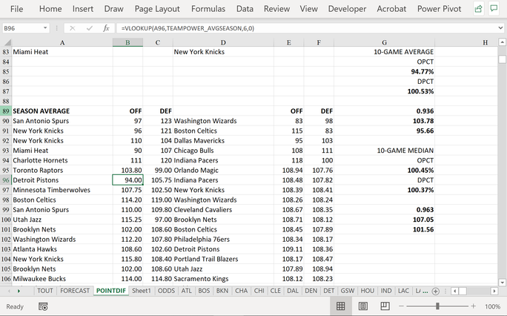Open the Formulas ribbon tab

(208, 9)
